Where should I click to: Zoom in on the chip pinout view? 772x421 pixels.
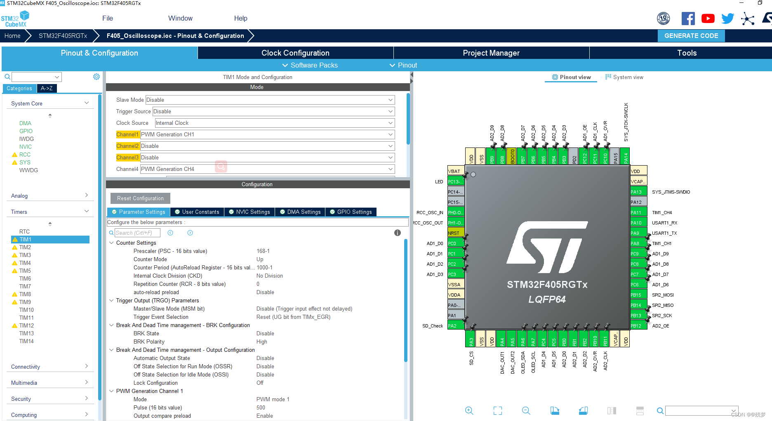pyautogui.click(x=469, y=410)
